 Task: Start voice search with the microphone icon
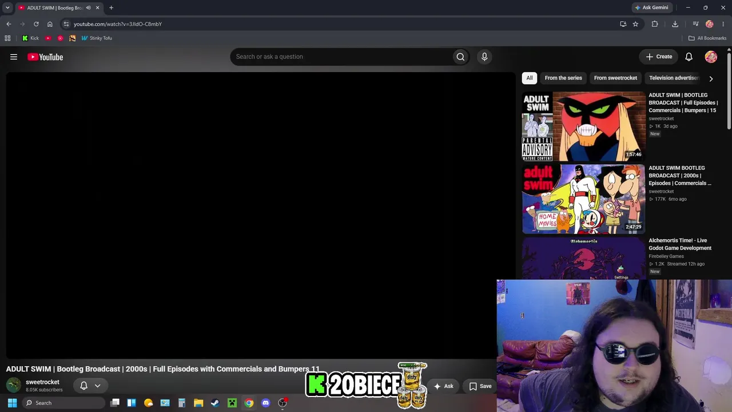[484, 57]
